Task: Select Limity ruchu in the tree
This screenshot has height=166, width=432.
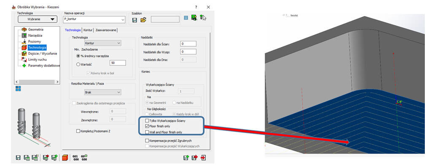Action: [37, 59]
